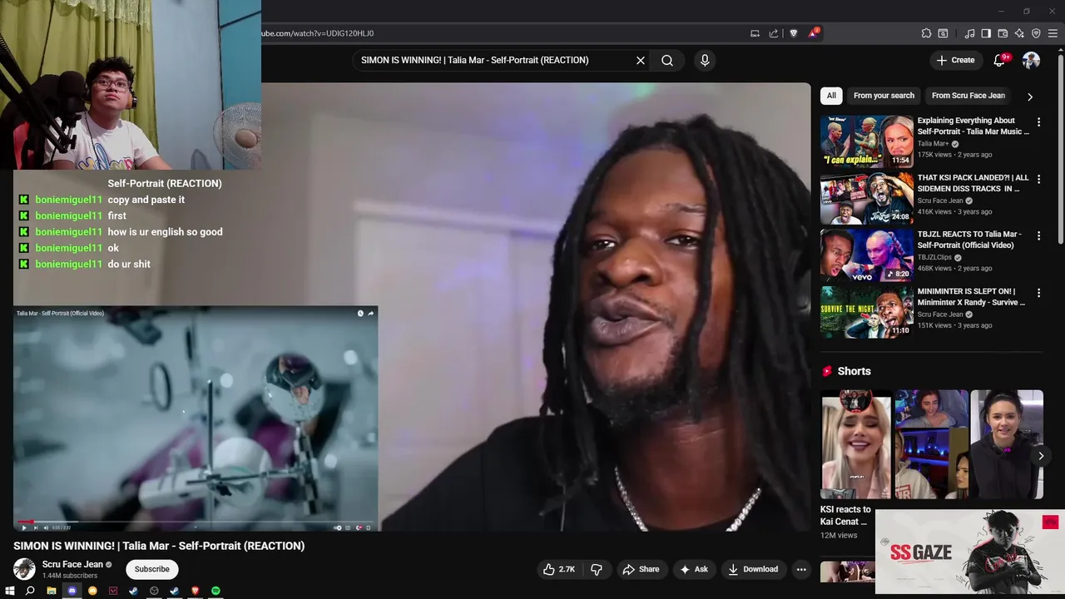Viewport: 1065px width, 599px height.
Task: Show more filter chips with right arrow
Action: (x=1030, y=97)
